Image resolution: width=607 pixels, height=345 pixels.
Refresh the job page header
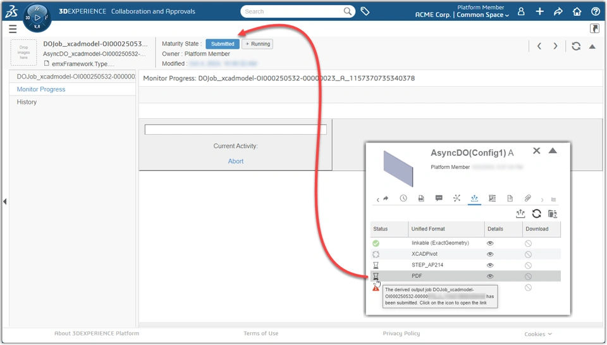point(576,46)
